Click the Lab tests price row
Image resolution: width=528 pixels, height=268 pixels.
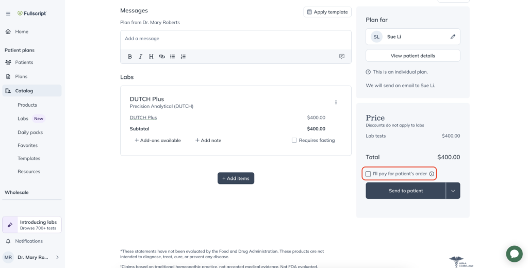(413, 136)
